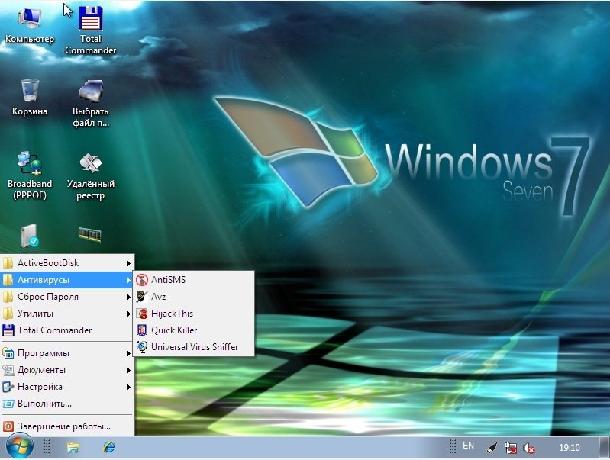Expand the Утилиты submenu
This screenshot has height=460, width=610.
point(67,314)
